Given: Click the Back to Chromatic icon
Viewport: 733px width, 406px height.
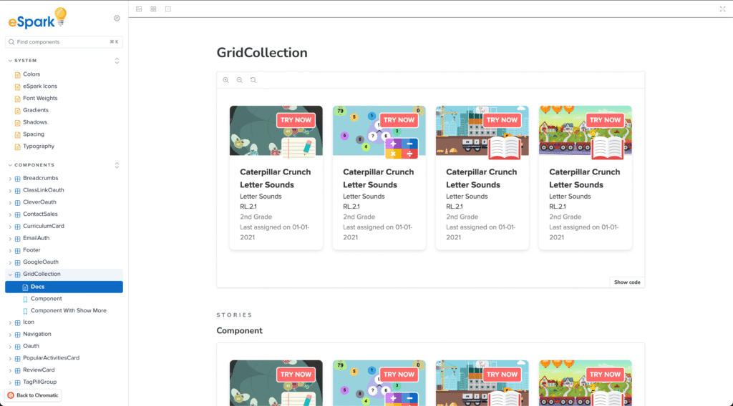Looking at the screenshot, I should [x=11, y=395].
